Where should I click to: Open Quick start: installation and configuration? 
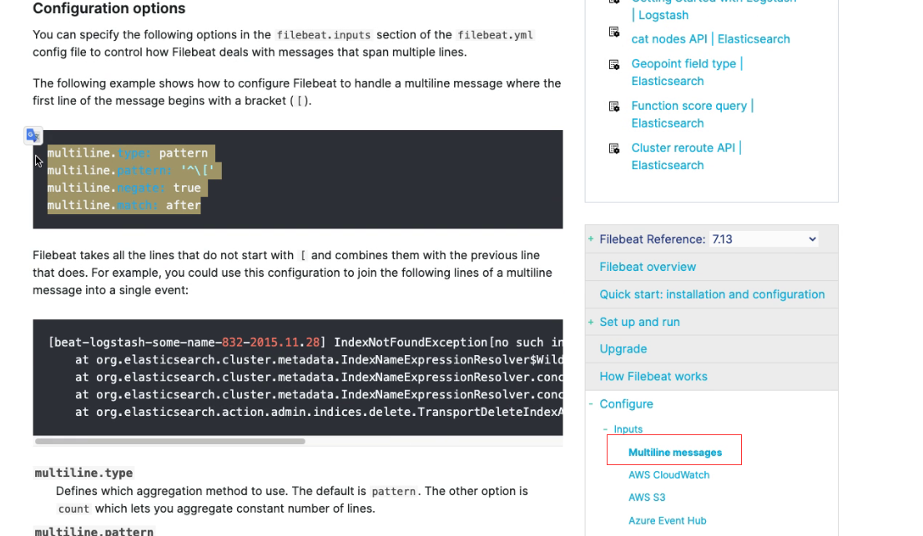click(x=712, y=294)
